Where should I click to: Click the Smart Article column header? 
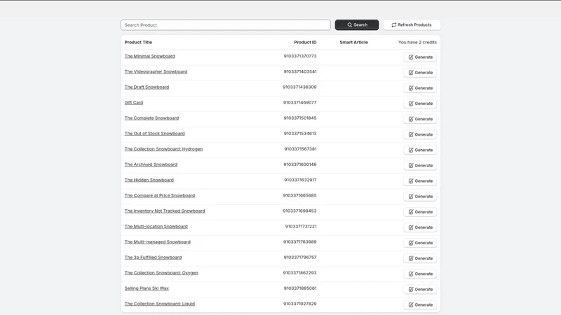(353, 42)
